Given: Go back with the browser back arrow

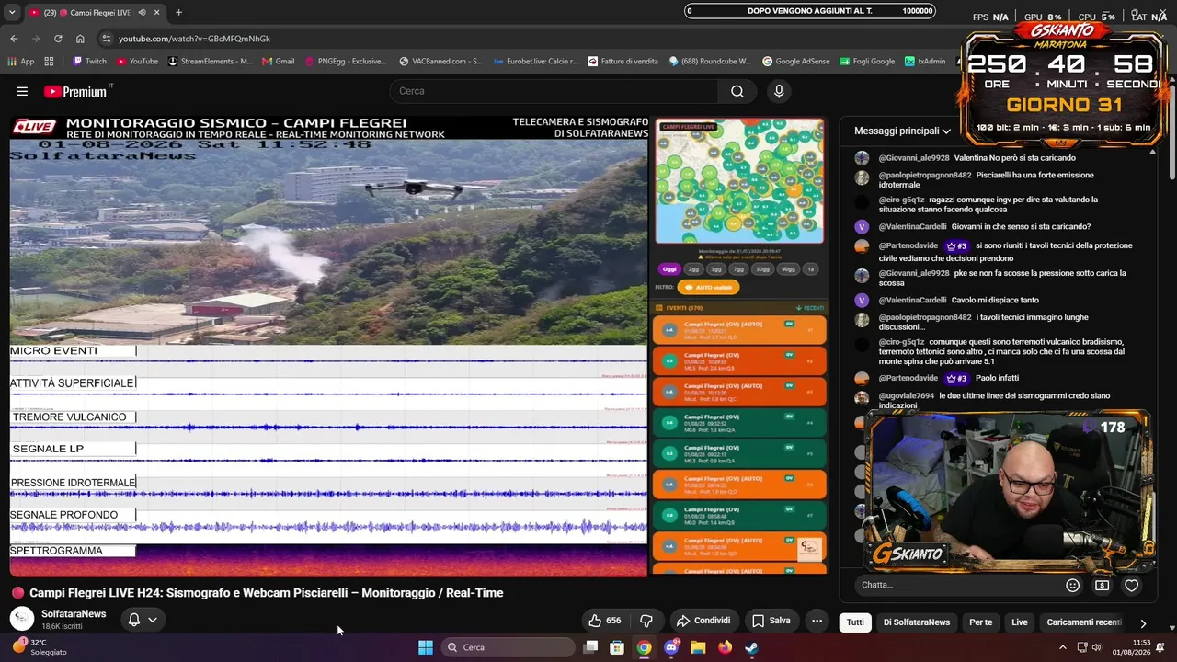Looking at the screenshot, I should pyautogui.click(x=14, y=39).
